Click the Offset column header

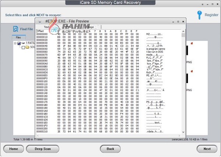tap(40, 31)
